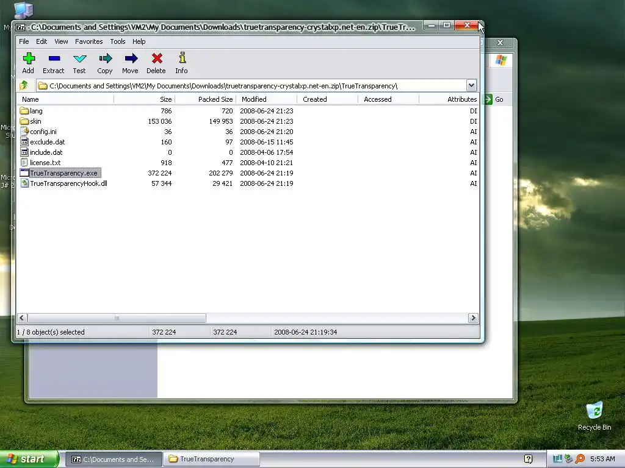625x468 pixels.
Task: Open the File menu
Action: point(24,41)
